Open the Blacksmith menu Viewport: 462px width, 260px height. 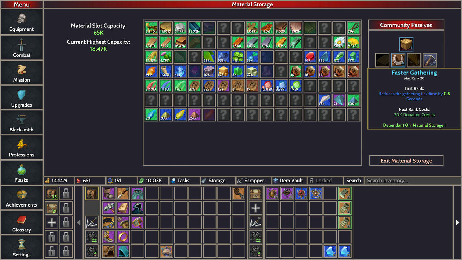(x=22, y=122)
